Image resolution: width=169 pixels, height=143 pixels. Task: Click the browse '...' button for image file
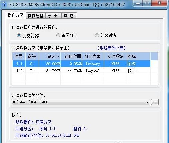coord(155,102)
